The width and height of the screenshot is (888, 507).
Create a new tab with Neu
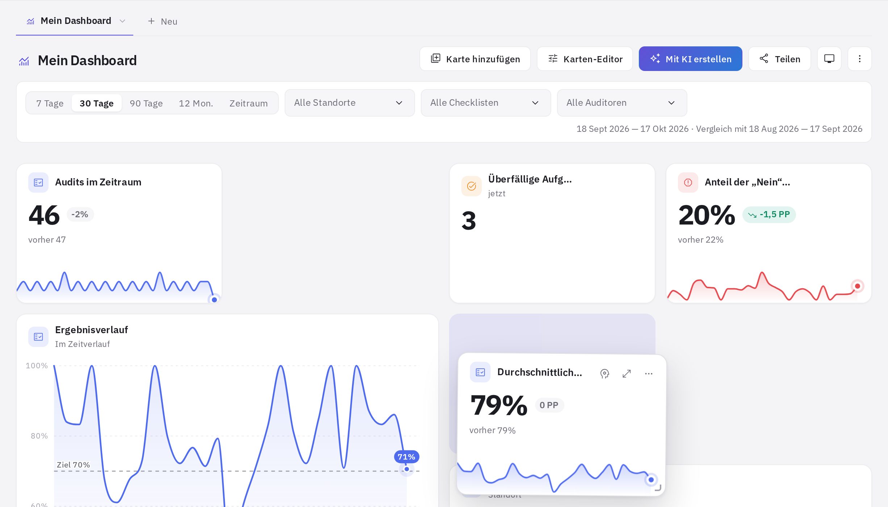click(163, 21)
